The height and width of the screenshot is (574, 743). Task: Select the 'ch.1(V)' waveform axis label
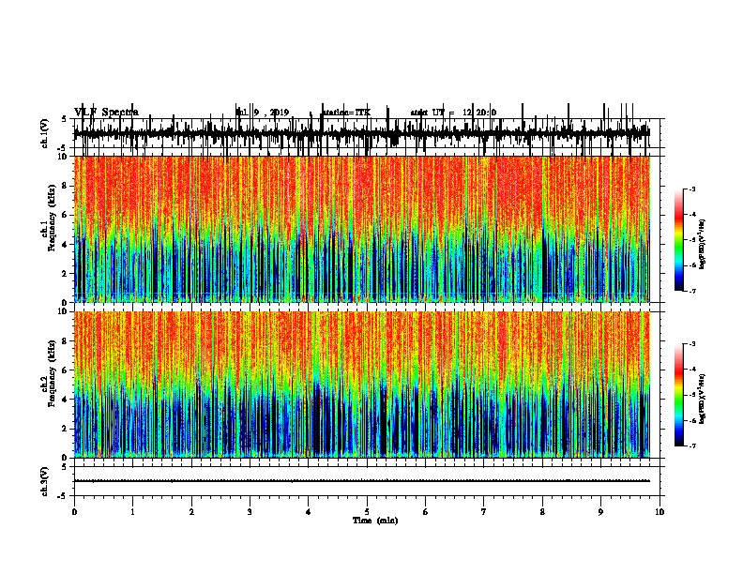tap(45, 133)
